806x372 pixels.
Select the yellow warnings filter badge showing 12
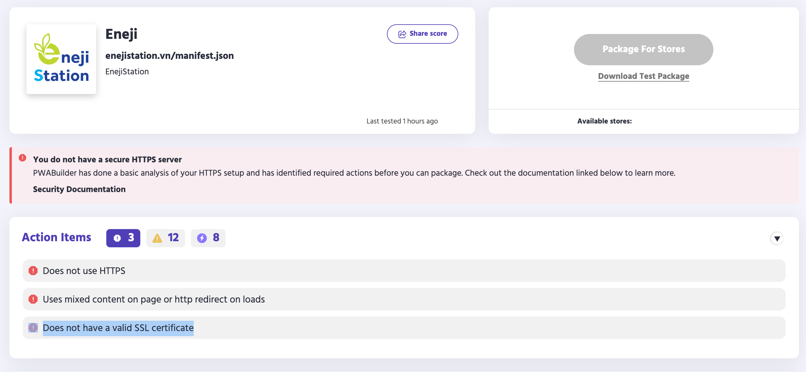click(x=165, y=238)
